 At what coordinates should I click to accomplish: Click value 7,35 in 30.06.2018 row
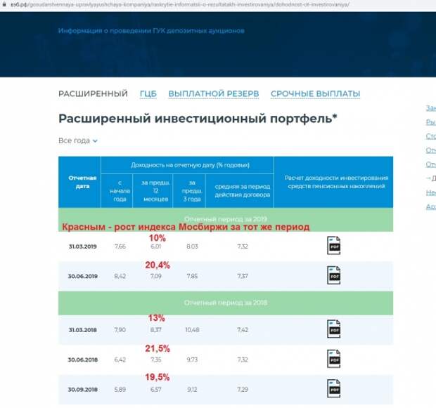point(155,360)
